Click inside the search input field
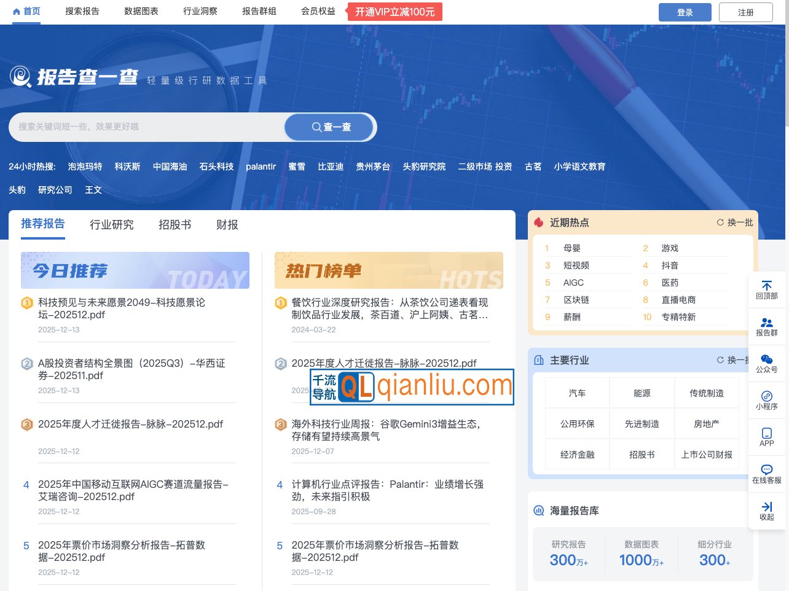The image size is (789, 591). point(147,127)
